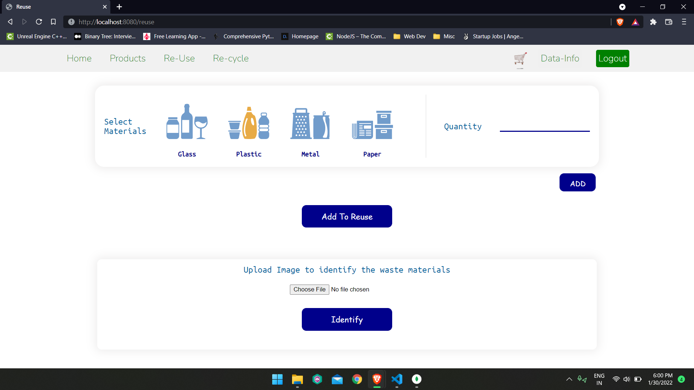Image resolution: width=694 pixels, height=390 pixels.
Task: Go to the Products nav item
Action: [128, 58]
